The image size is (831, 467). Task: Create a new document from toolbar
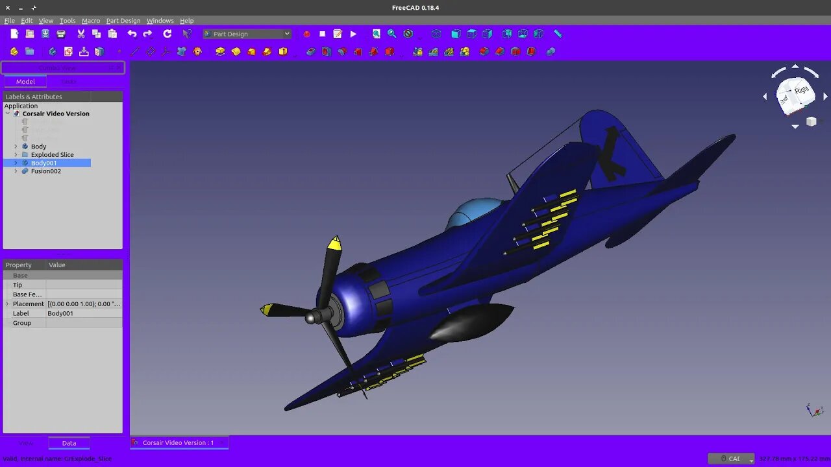click(x=14, y=34)
